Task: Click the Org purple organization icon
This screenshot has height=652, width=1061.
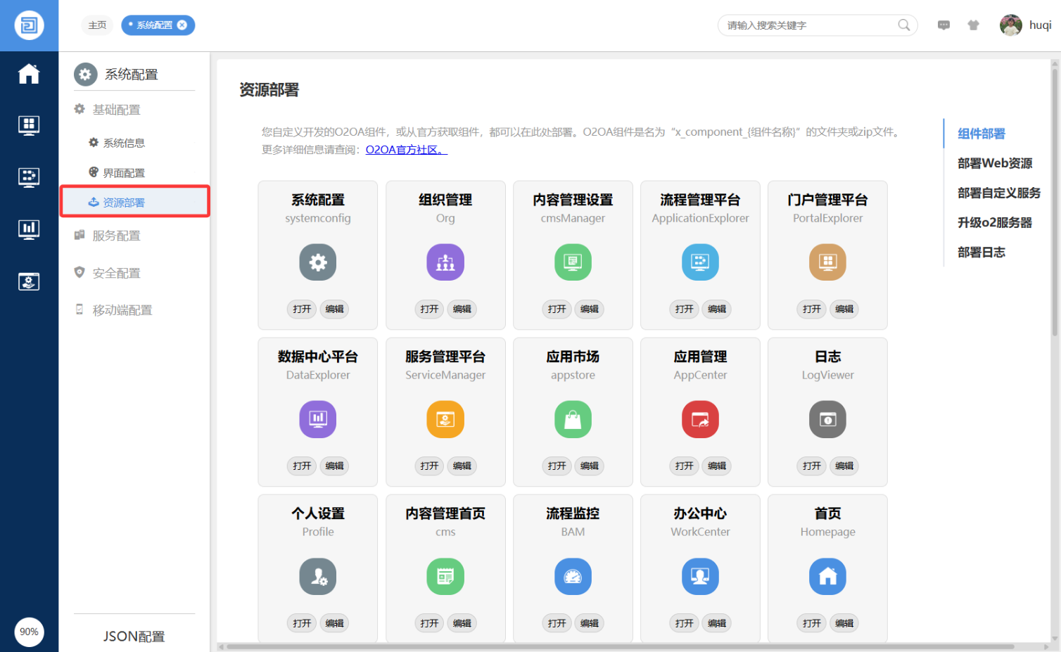Action: 445,262
